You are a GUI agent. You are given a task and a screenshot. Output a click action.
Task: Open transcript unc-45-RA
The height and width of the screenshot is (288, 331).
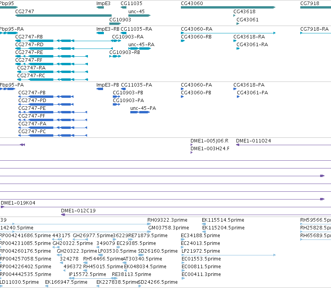click(141, 45)
